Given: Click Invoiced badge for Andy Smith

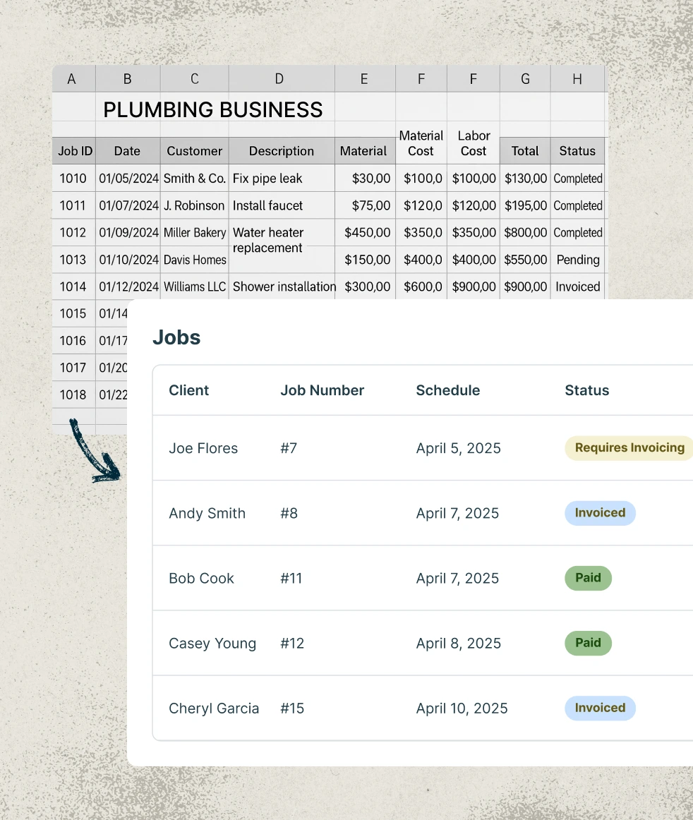Looking at the screenshot, I should tap(600, 513).
